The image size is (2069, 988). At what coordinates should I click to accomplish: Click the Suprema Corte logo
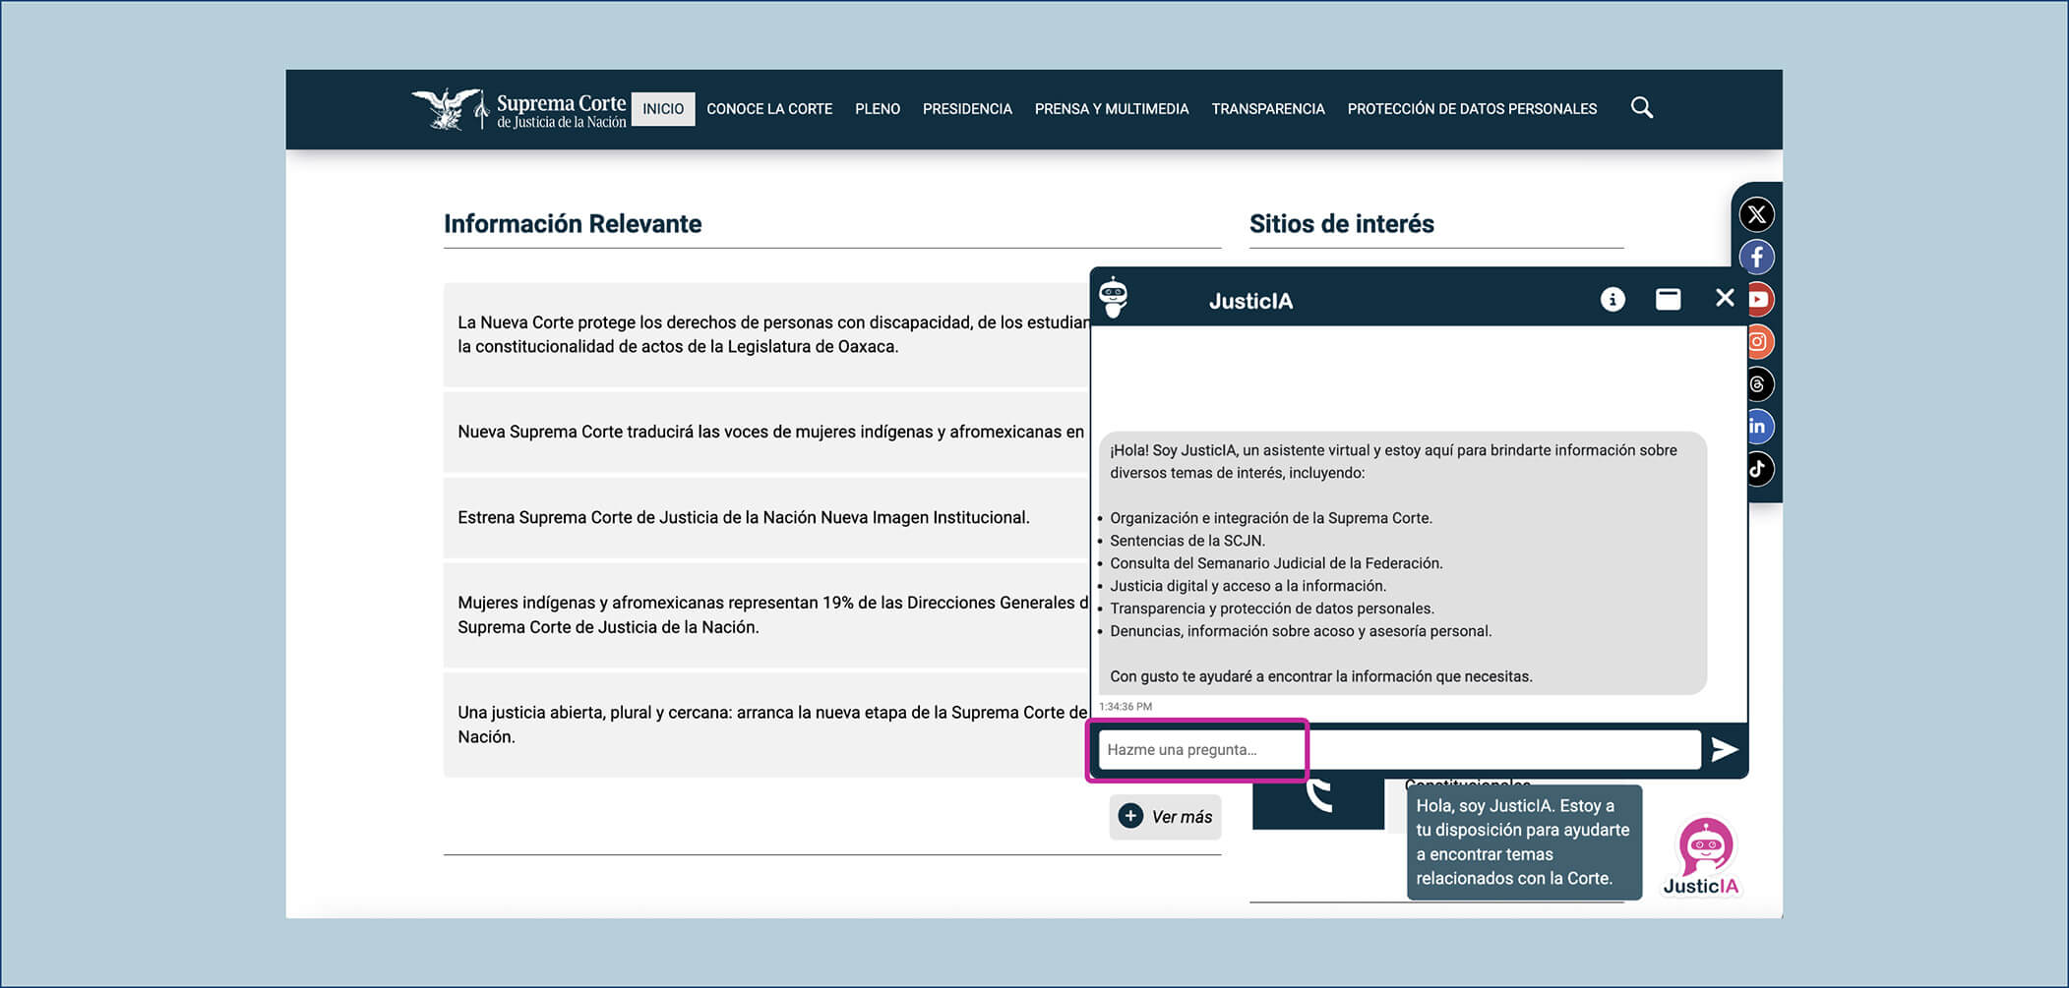pyautogui.click(x=518, y=110)
